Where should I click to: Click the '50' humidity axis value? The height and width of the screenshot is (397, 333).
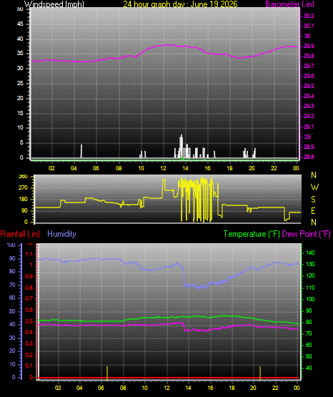point(12,311)
